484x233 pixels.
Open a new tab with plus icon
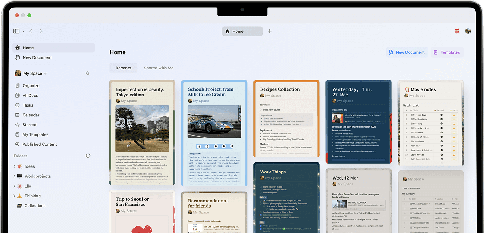coord(269,31)
